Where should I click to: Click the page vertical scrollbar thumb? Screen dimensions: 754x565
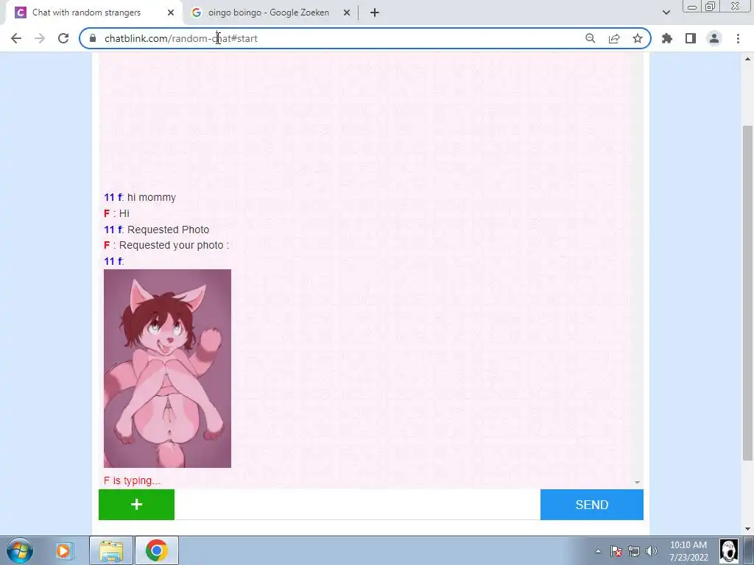coord(748,293)
